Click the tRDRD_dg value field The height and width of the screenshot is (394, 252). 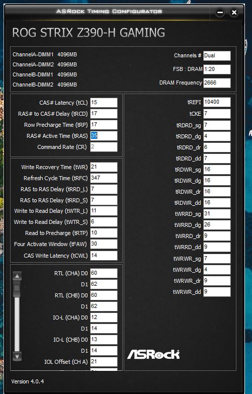tap(217, 136)
